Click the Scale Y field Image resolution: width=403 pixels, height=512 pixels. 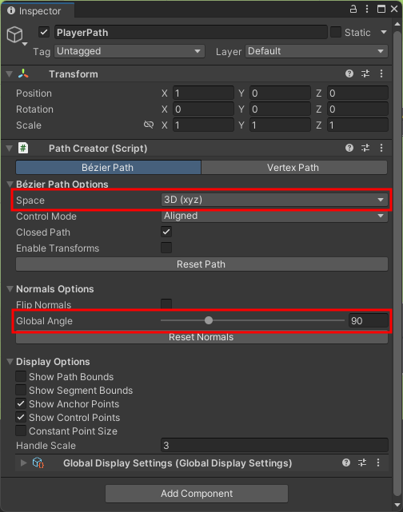pyautogui.click(x=280, y=125)
